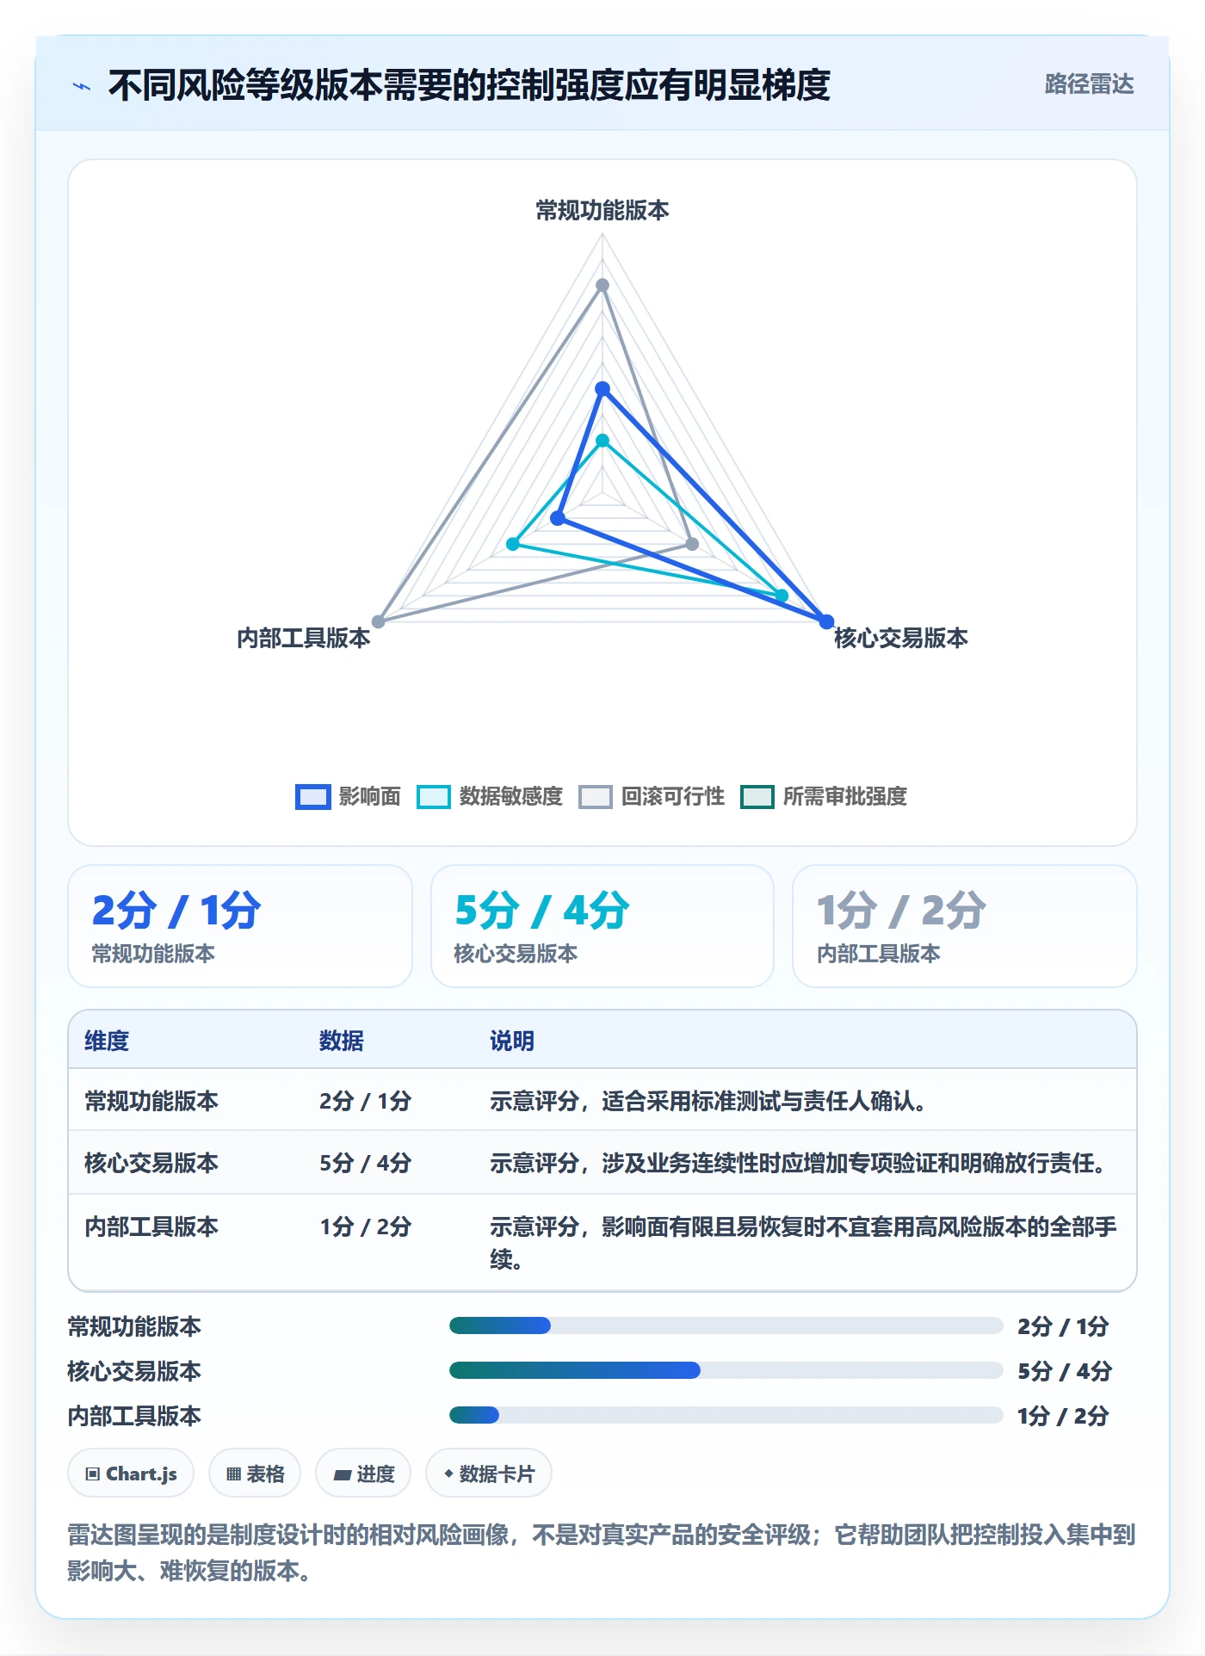Screen dimensions: 1205x1656
Task: Select the 内部工具版本 table row name
Action: coord(151,1227)
